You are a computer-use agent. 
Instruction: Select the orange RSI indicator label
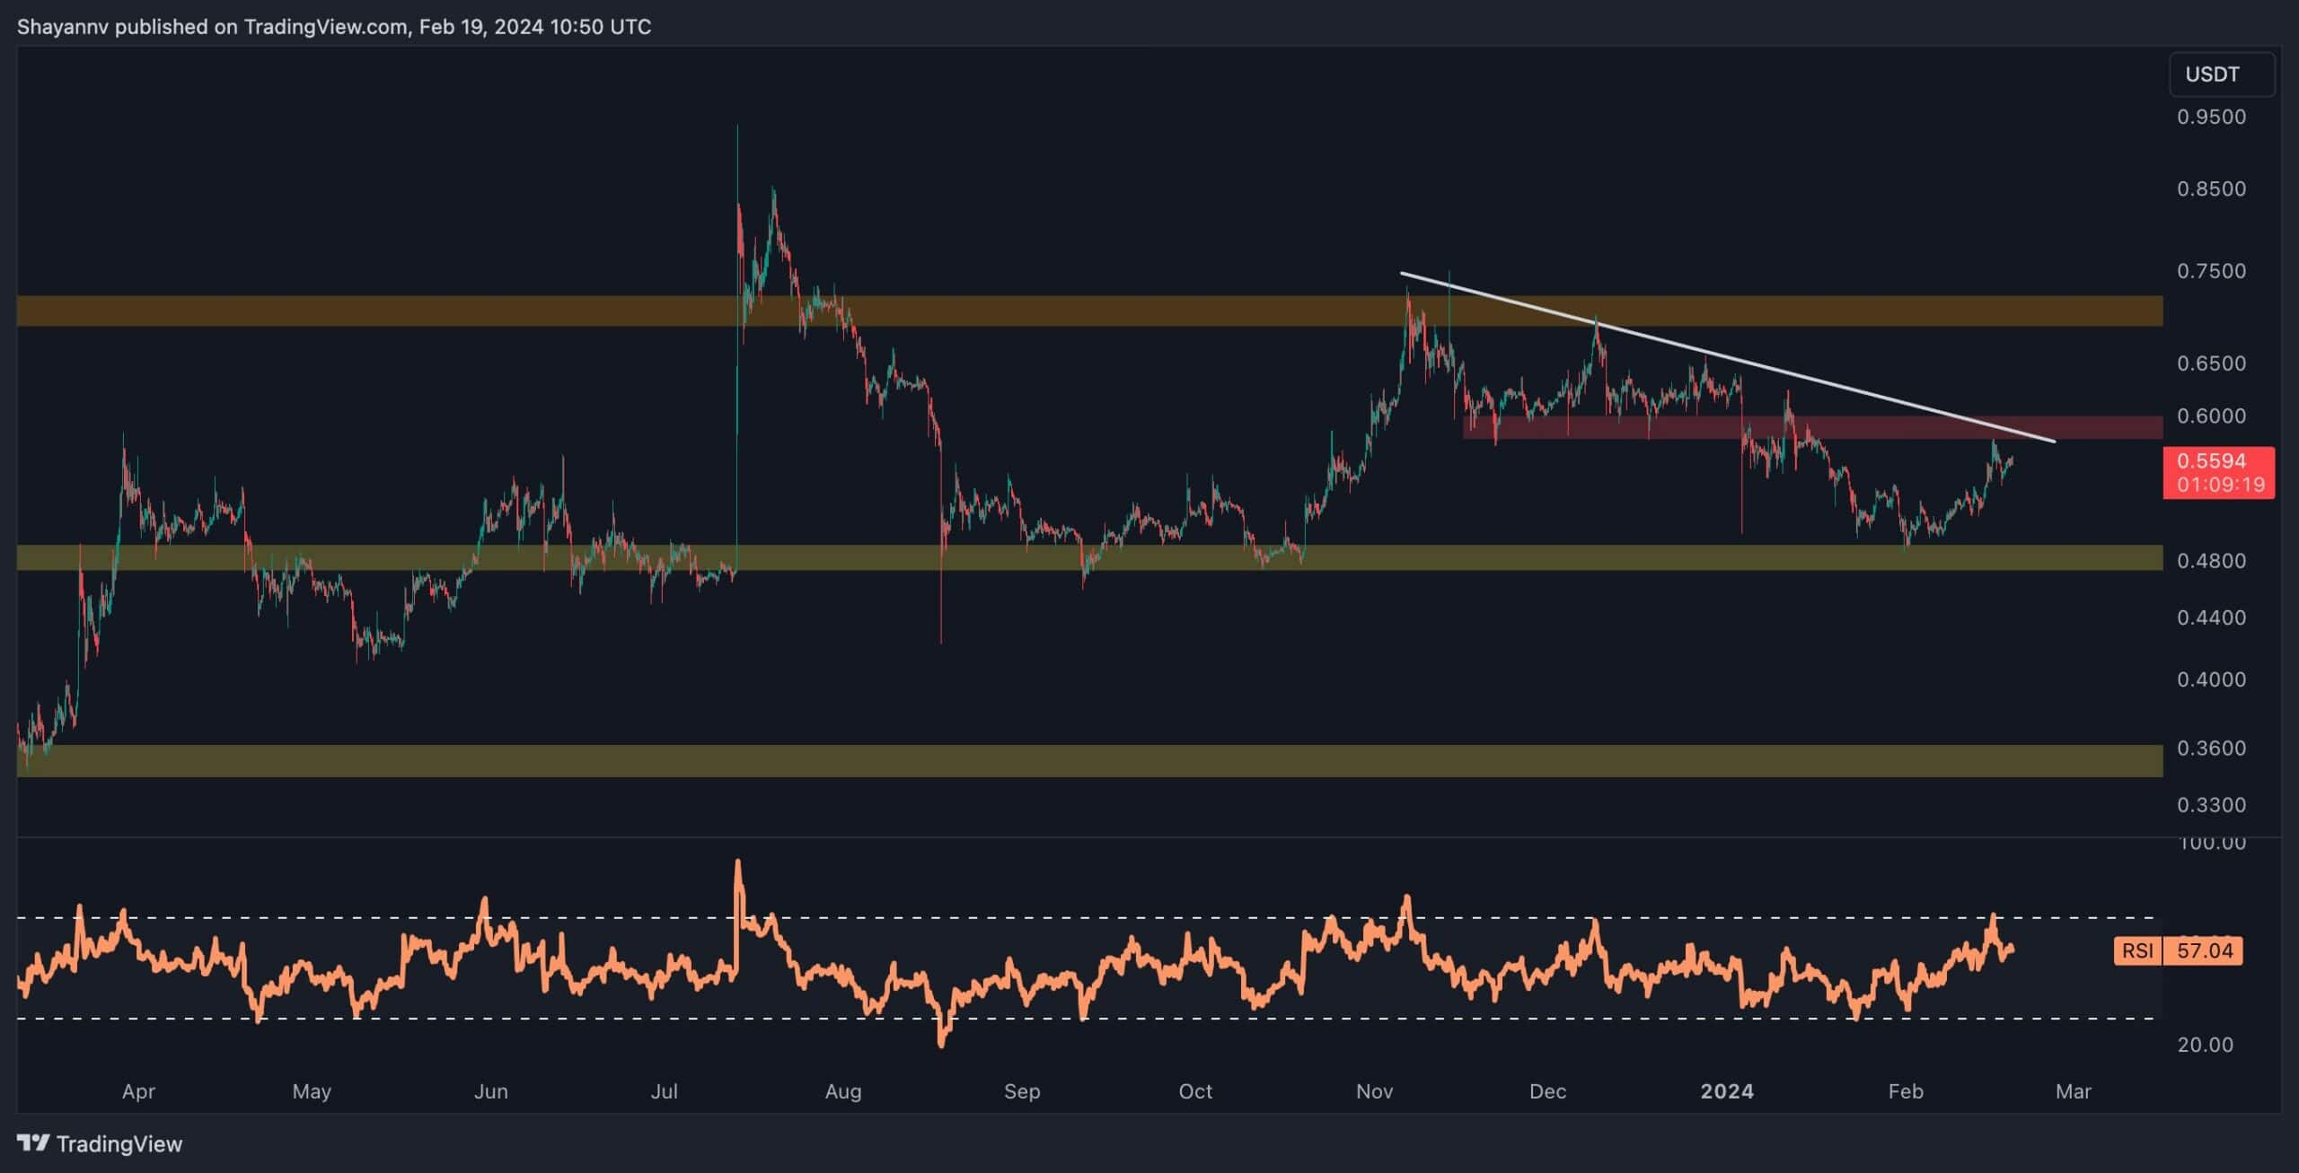[x=2136, y=950]
